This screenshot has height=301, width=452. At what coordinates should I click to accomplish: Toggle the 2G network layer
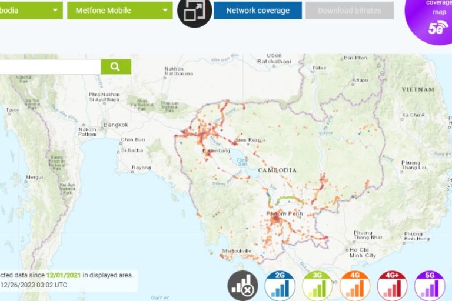point(280,286)
